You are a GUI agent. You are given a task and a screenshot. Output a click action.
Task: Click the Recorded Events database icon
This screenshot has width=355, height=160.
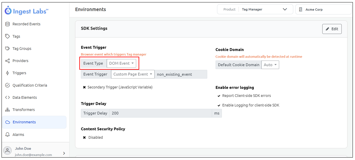(8, 24)
